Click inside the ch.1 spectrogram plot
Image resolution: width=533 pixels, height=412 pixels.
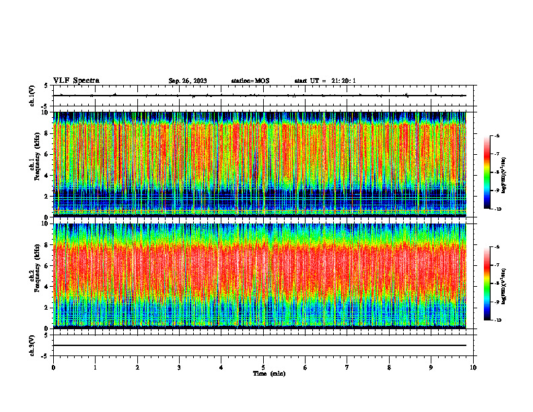tap(260, 164)
